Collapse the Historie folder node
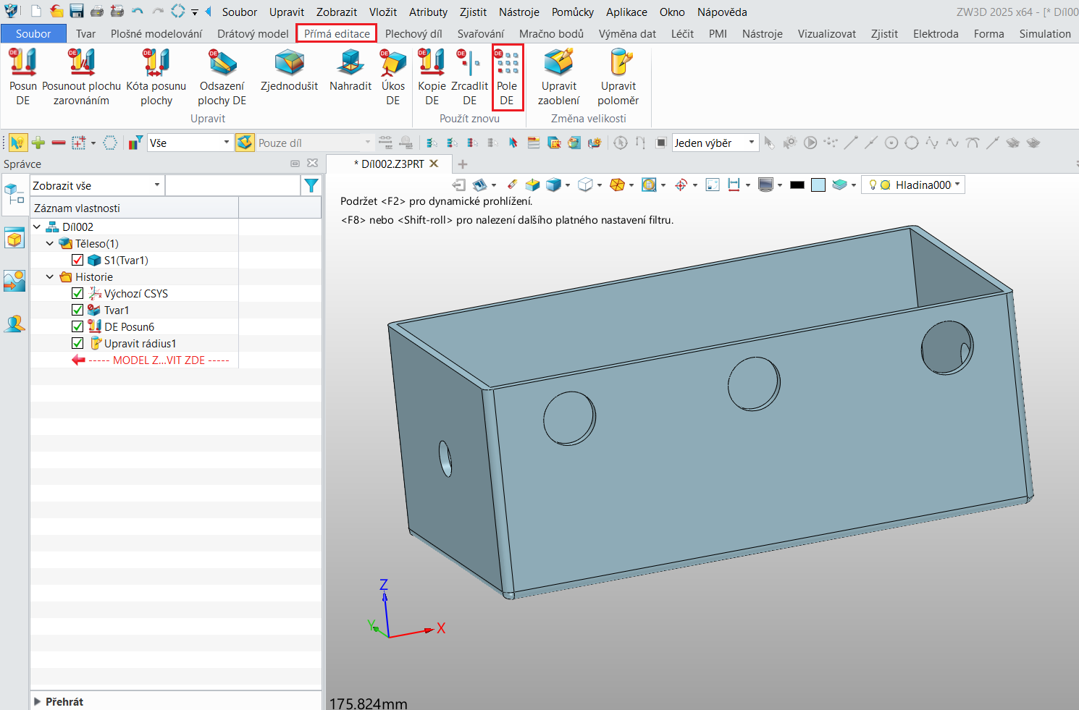Screen dimensions: 1079x710 click(50, 276)
